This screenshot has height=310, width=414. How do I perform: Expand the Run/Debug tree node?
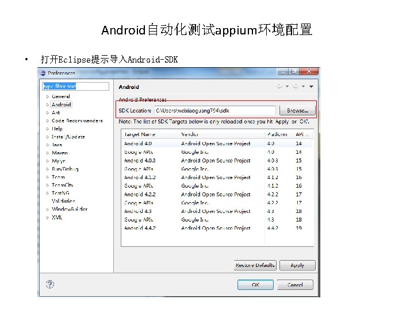coord(48,169)
